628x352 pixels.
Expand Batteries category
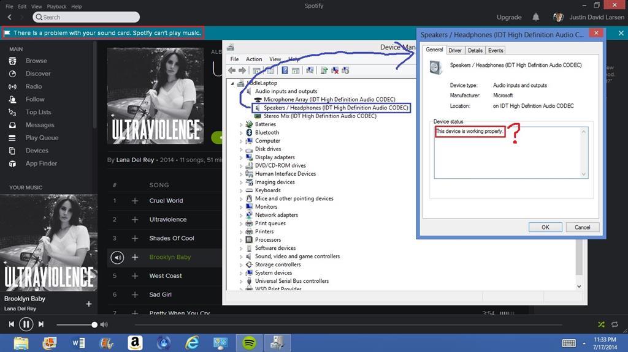(241, 124)
